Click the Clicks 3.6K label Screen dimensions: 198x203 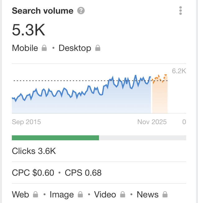pos(34,151)
